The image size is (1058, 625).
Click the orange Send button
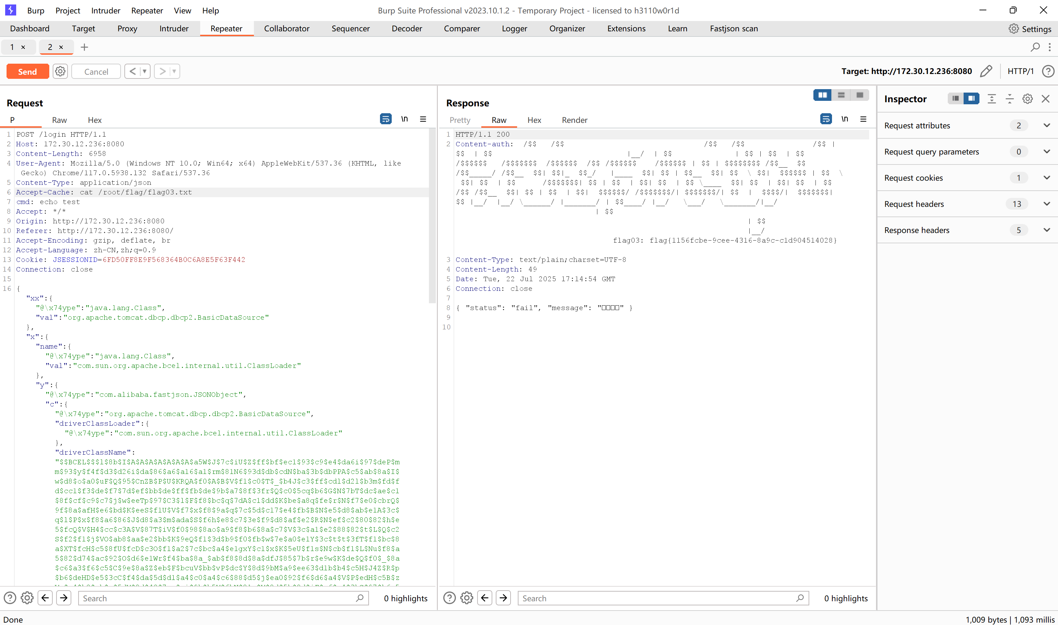(x=28, y=72)
